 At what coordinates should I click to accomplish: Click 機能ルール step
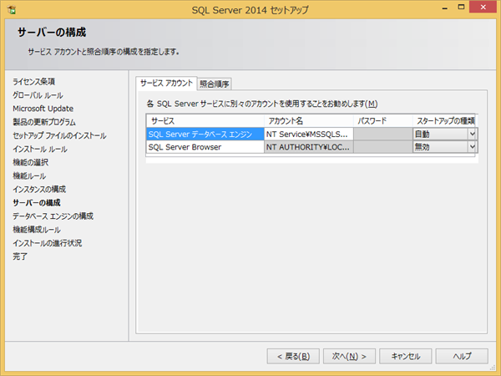[x=29, y=175]
